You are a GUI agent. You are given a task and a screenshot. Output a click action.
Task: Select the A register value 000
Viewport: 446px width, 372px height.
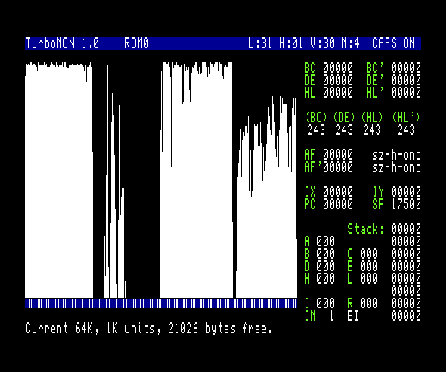click(x=325, y=241)
